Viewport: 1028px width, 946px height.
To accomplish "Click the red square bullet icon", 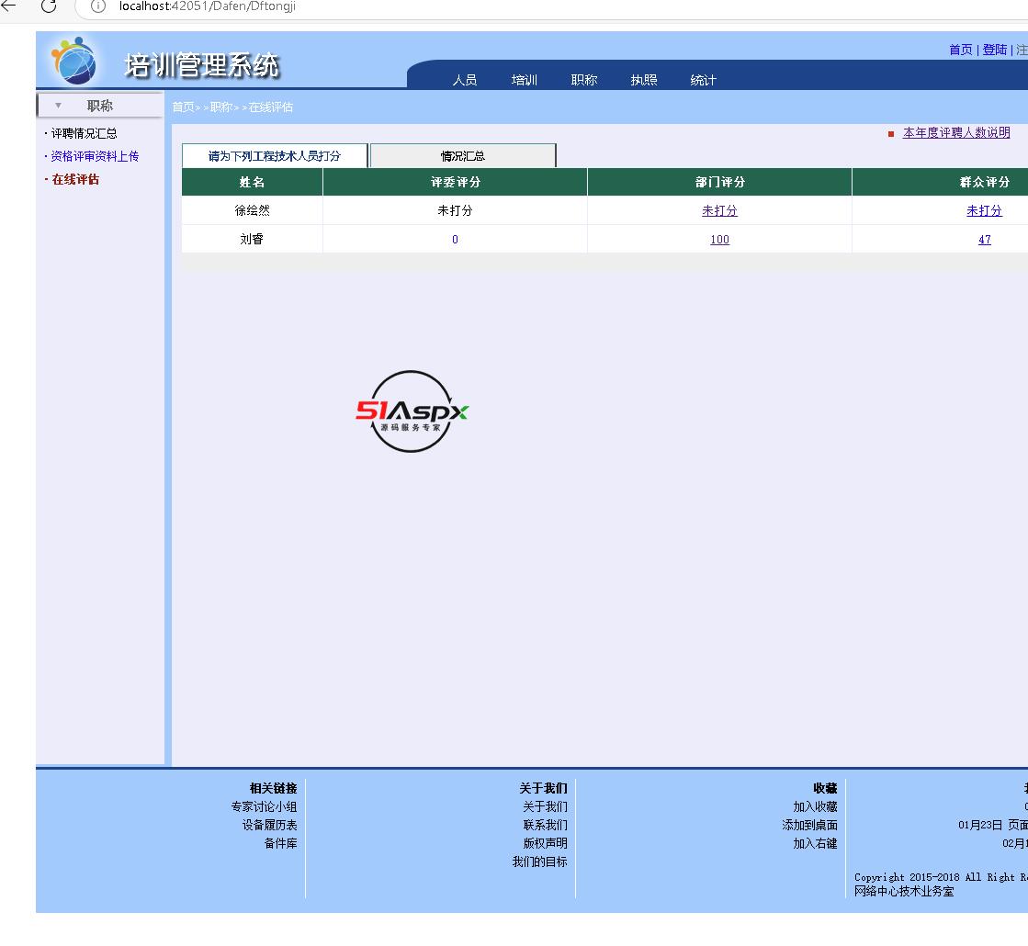I will 891,134.
